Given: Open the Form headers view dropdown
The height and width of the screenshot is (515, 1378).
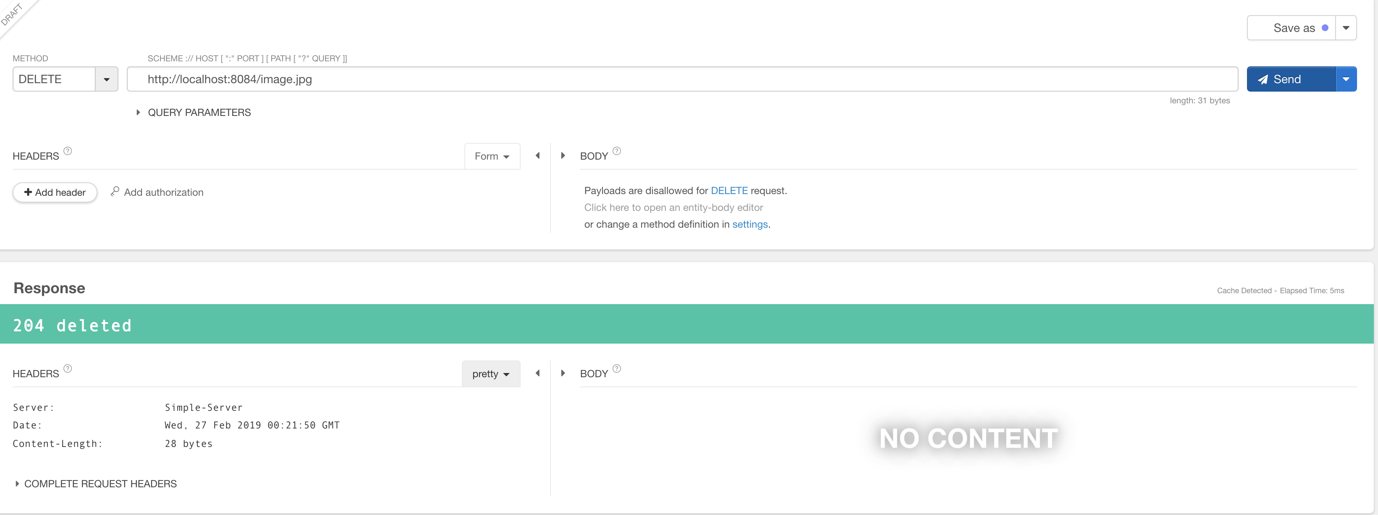Looking at the screenshot, I should point(492,156).
